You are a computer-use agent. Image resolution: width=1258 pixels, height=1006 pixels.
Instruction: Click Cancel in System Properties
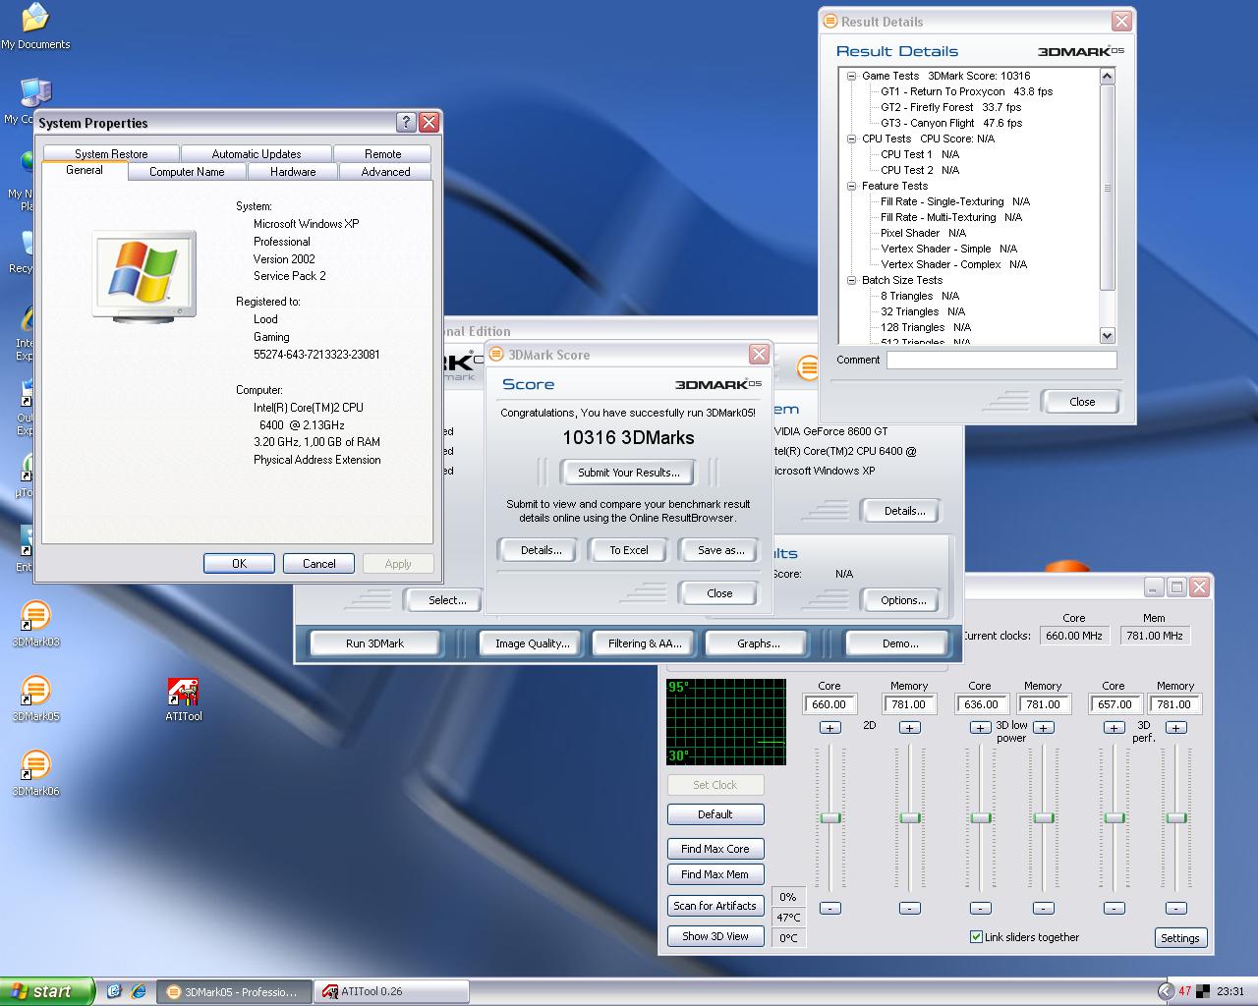[x=318, y=563]
